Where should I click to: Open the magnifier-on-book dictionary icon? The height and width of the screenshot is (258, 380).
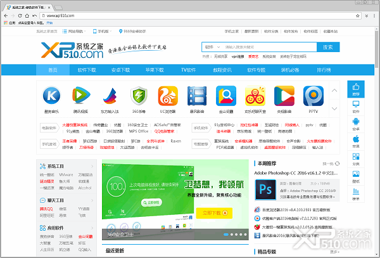pos(226,96)
